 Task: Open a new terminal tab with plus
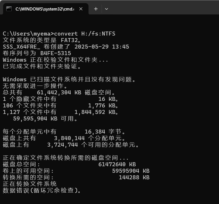(x=96, y=9)
